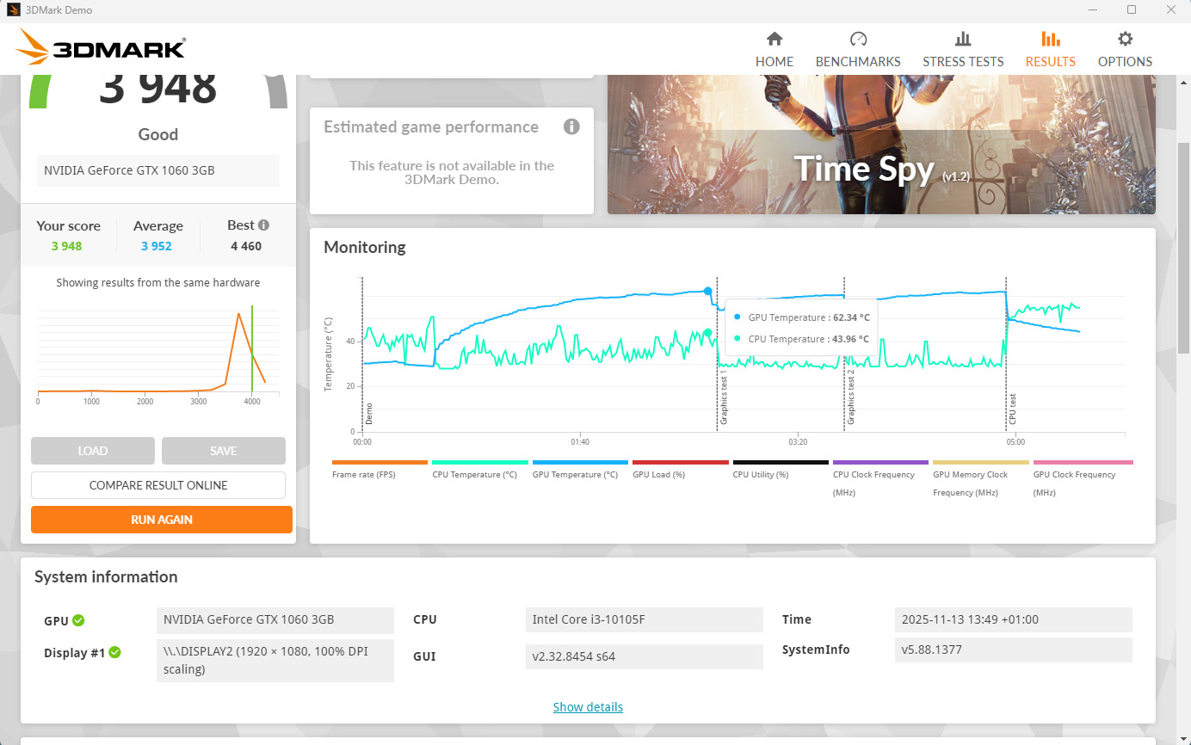The width and height of the screenshot is (1191, 745).
Task: Click the SAVE button
Action: 224,451
